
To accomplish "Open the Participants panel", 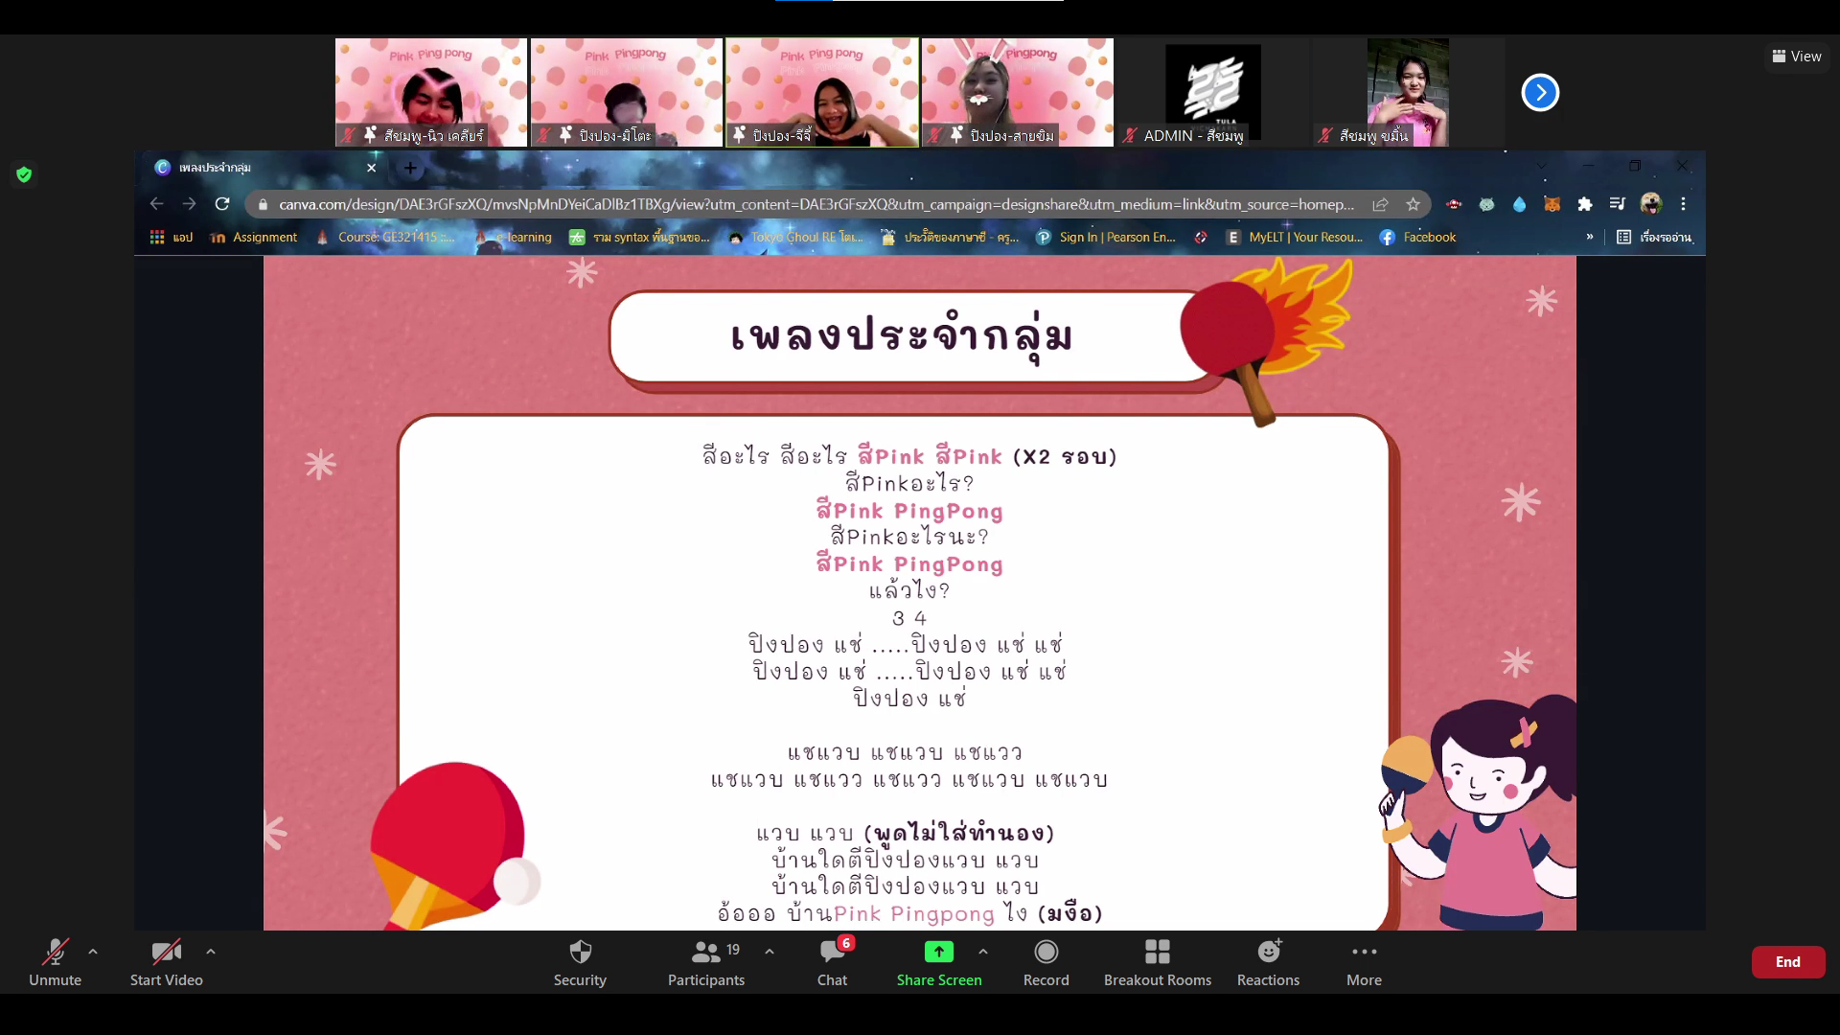I will tap(706, 961).
